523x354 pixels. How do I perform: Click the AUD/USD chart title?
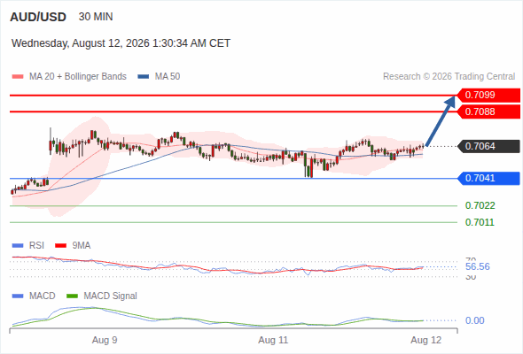coord(38,17)
